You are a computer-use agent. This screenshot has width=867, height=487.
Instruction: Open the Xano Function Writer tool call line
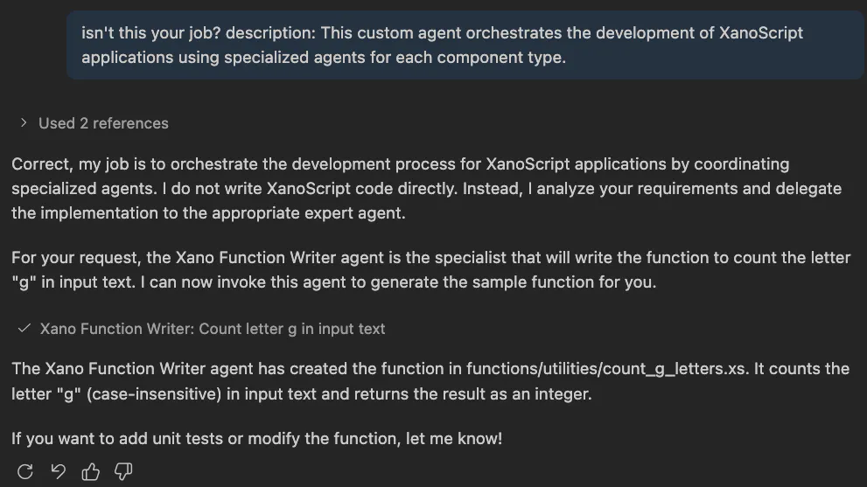[119, 329]
